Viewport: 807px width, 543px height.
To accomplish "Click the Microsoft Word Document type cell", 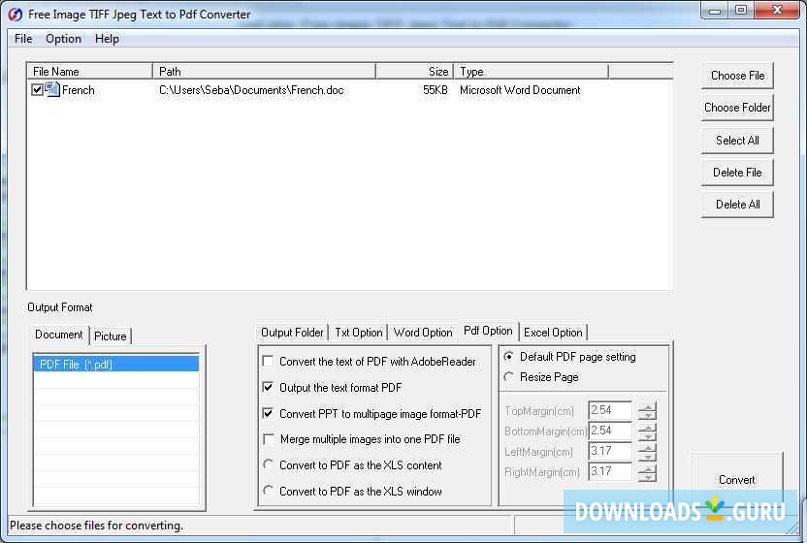I will tap(520, 90).
